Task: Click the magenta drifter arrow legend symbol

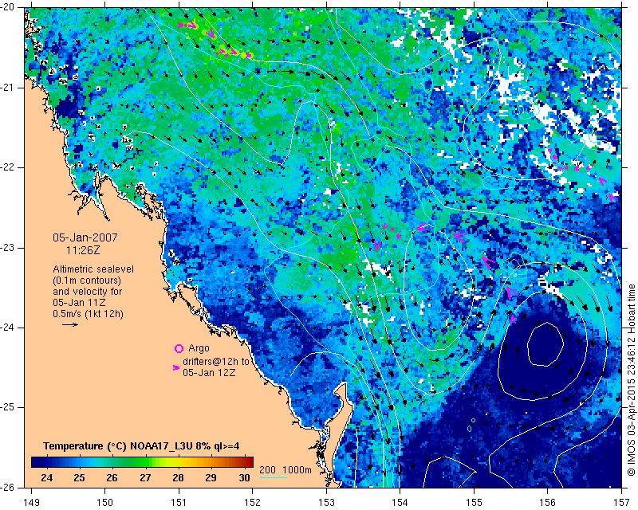Action: click(175, 367)
